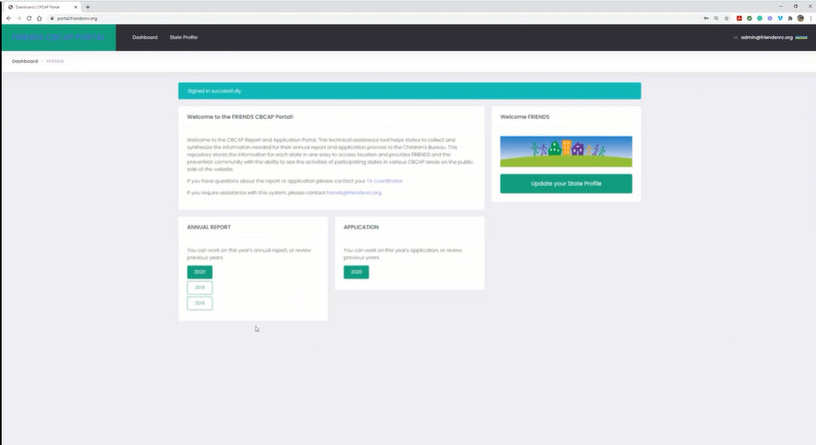Click the FRIENDS breadcrumb item
The image size is (816, 445).
tap(55, 61)
